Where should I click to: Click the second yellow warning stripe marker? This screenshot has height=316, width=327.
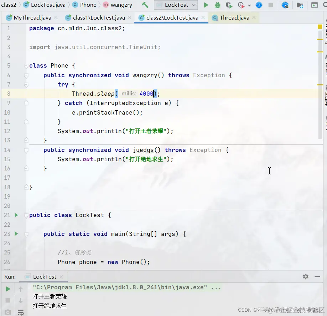pyautogui.click(x=320, y=52)
